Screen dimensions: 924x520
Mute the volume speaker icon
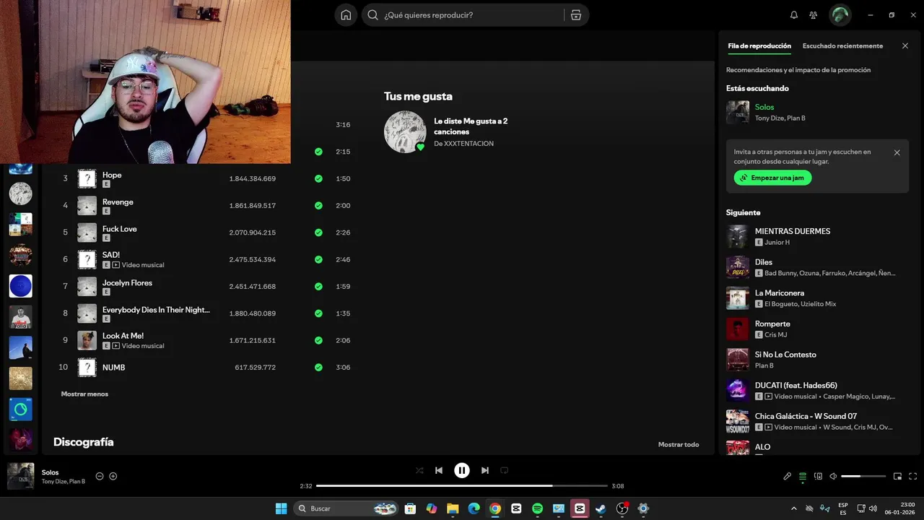pos(833,477)
